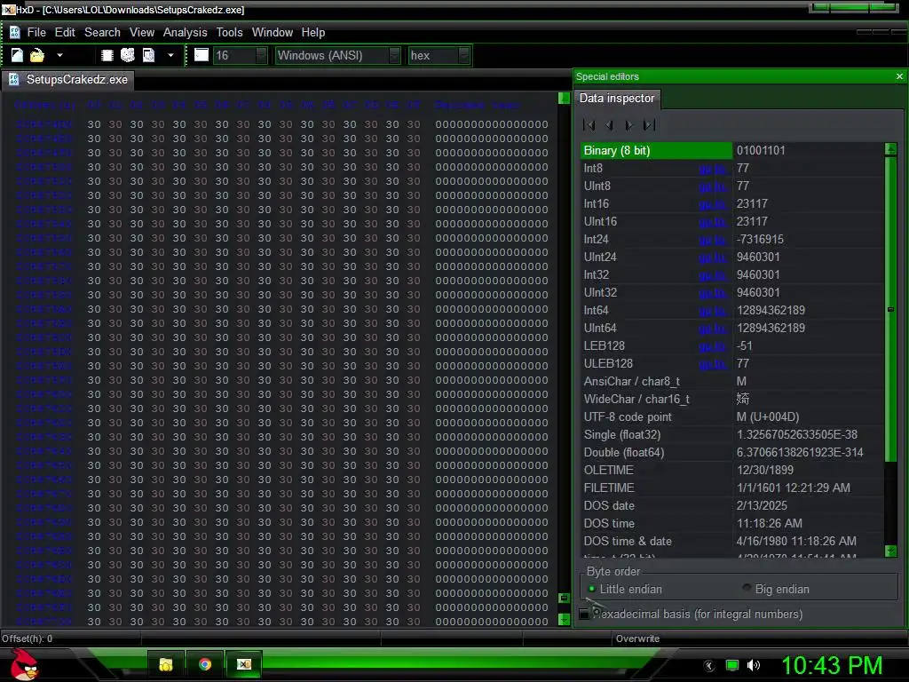The height and width of the screenshot is (682, 909).
Task: Click the FILETIME row value
Action: (794, 488)
